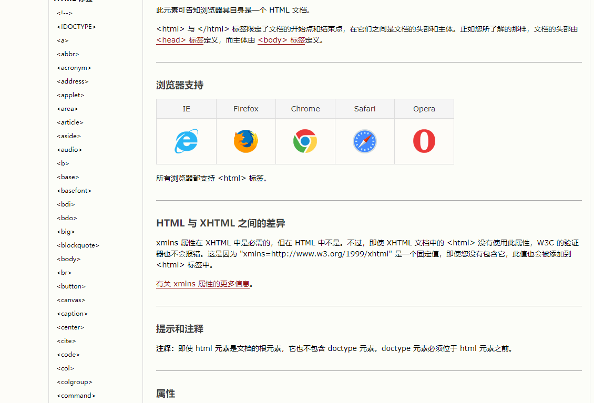Click the Chrome column header

click(305, 109)
